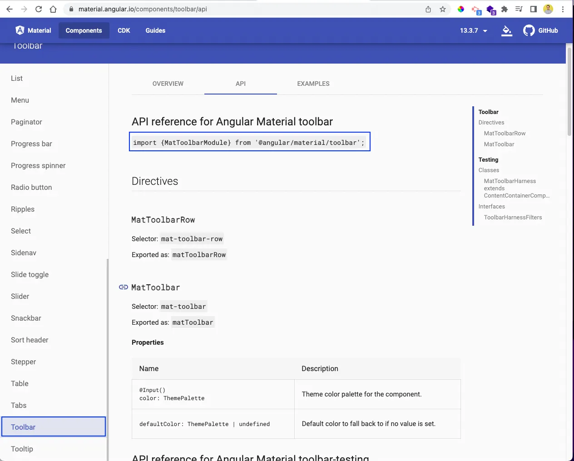Image resolution: width=574 pixels, height=461 pixels.
Task: Open the CDK section in the navbar
Action: (124, 30)
